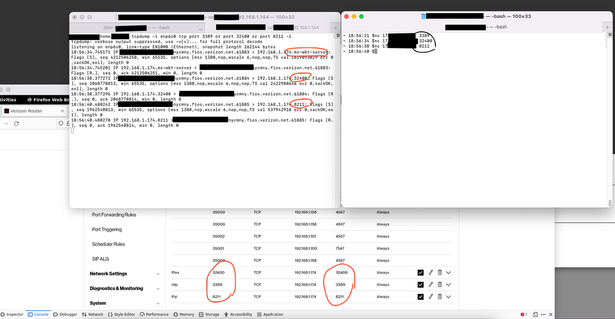
Task: Close the Verizon Router tab
Action: click(62, 111)
